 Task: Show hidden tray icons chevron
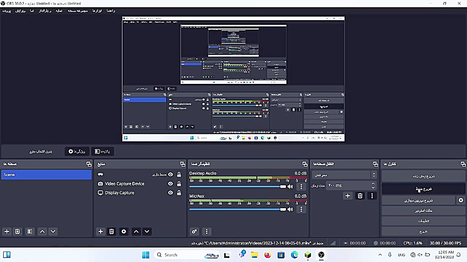tap(380, 255)
